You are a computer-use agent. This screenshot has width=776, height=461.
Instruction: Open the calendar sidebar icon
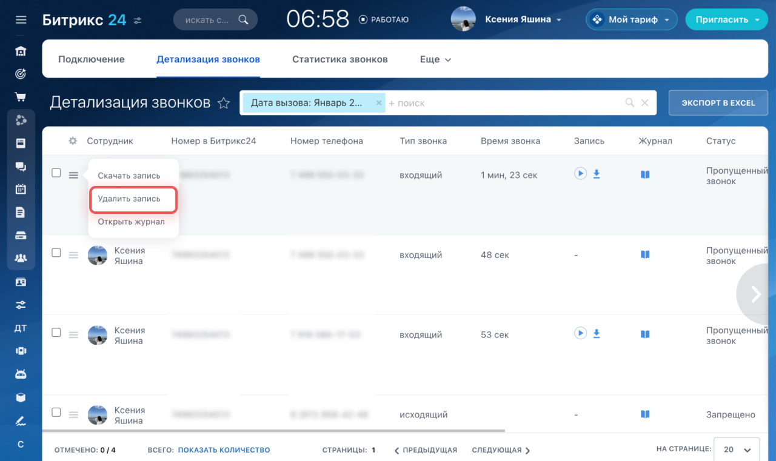pyautogui.click(x=21, y=189)
